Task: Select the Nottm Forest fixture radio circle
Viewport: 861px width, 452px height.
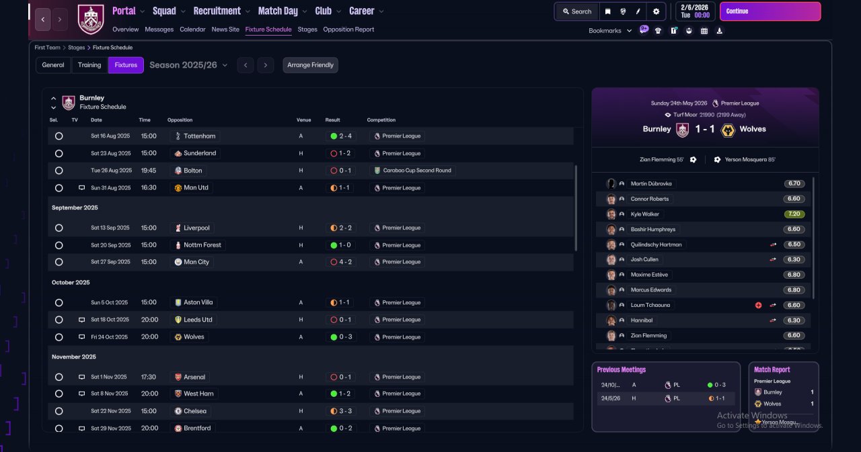Action: pyautogui.click(x=59, y=245)
